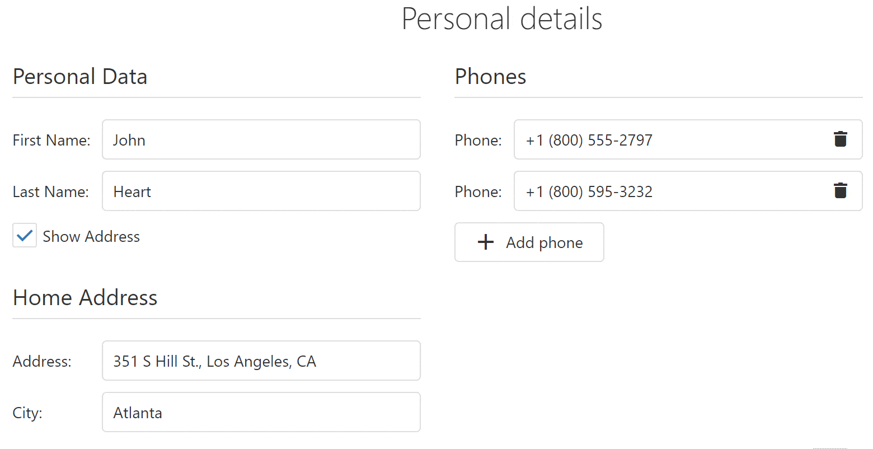The width and height of the screenshot is (873, 449).
Task: Edit the Address field with 351 S Hill St.
Action: coord(261,361)
